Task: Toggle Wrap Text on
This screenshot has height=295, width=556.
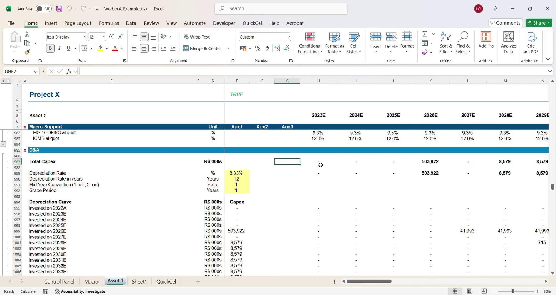Action: pos(196,37)
